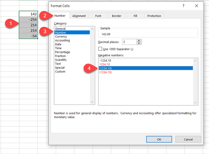Open the Border tab

click(117, 16)
